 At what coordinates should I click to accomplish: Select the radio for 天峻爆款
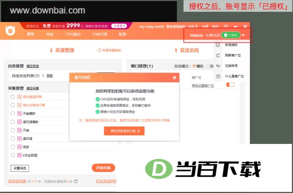pos(13,114)
